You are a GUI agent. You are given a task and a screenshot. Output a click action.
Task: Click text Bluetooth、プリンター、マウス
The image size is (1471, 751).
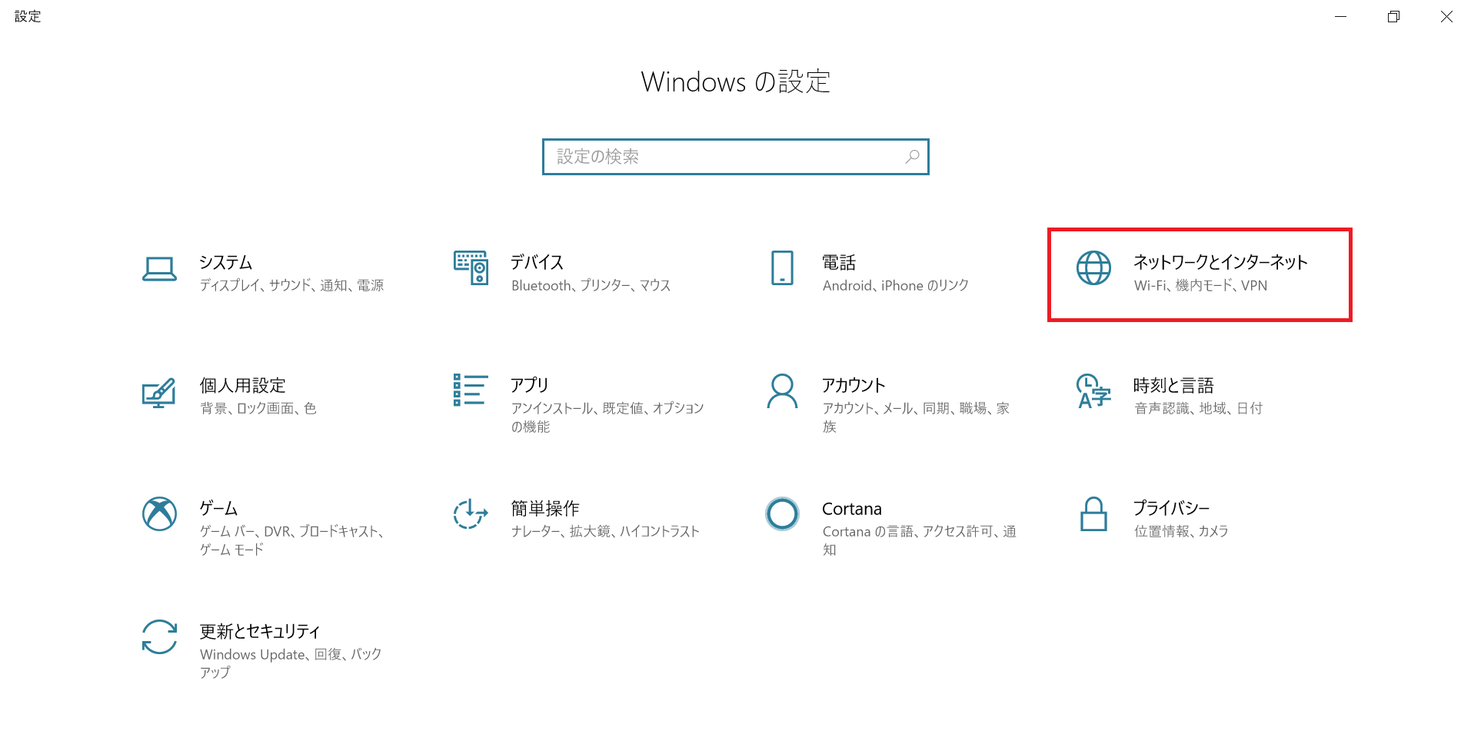click(591, 285)
